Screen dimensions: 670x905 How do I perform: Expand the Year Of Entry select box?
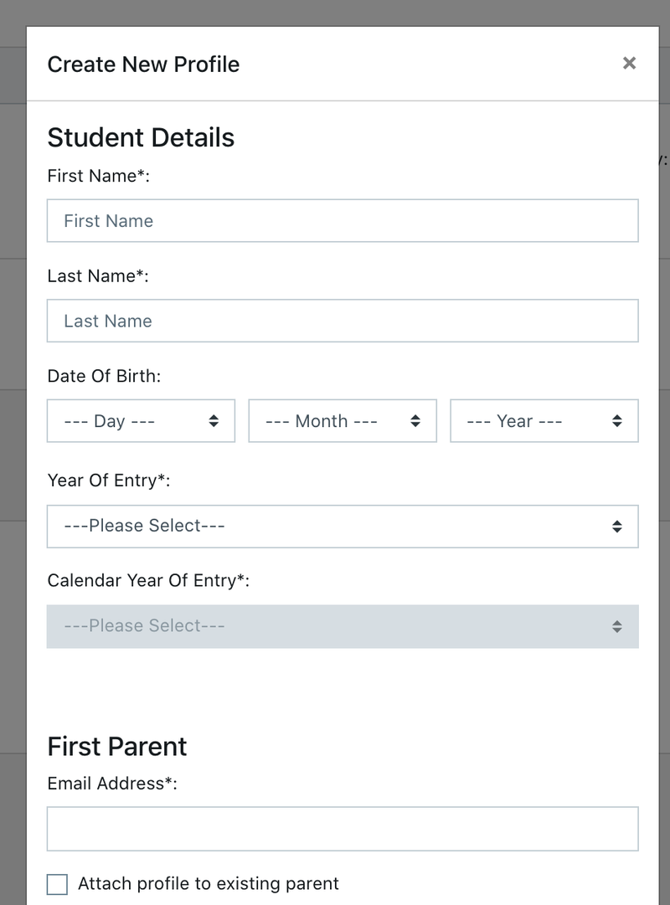coord(343,526)
